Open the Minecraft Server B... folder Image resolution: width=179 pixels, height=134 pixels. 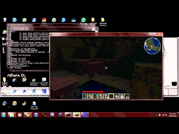(103, 22)
